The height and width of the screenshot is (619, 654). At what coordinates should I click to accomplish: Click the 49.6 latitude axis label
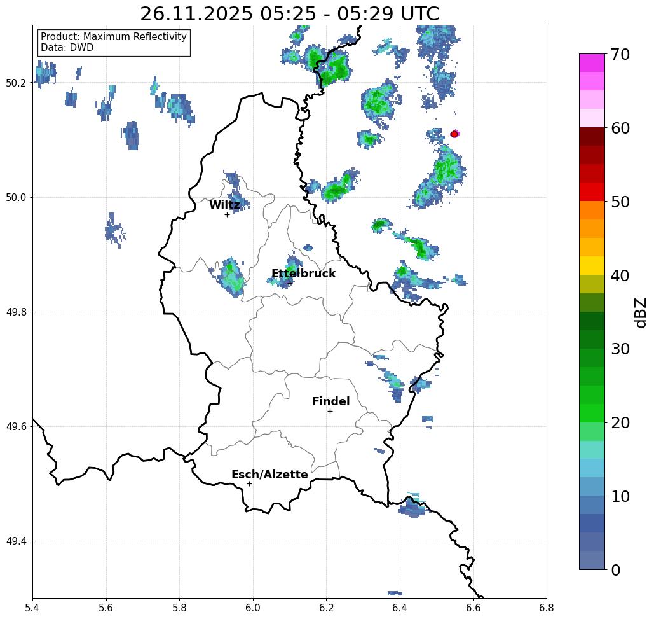click(15, 427)
